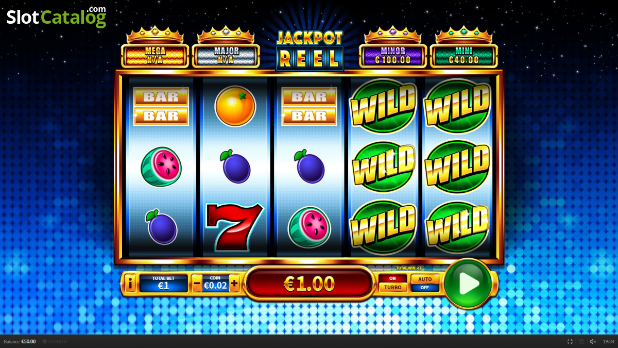The width and height of the screenshot is (618, 348).
Task: Select the Mega jackpot badge
Action: pos(155,56)
